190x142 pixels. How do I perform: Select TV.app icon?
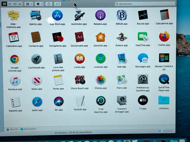(143, 100)
